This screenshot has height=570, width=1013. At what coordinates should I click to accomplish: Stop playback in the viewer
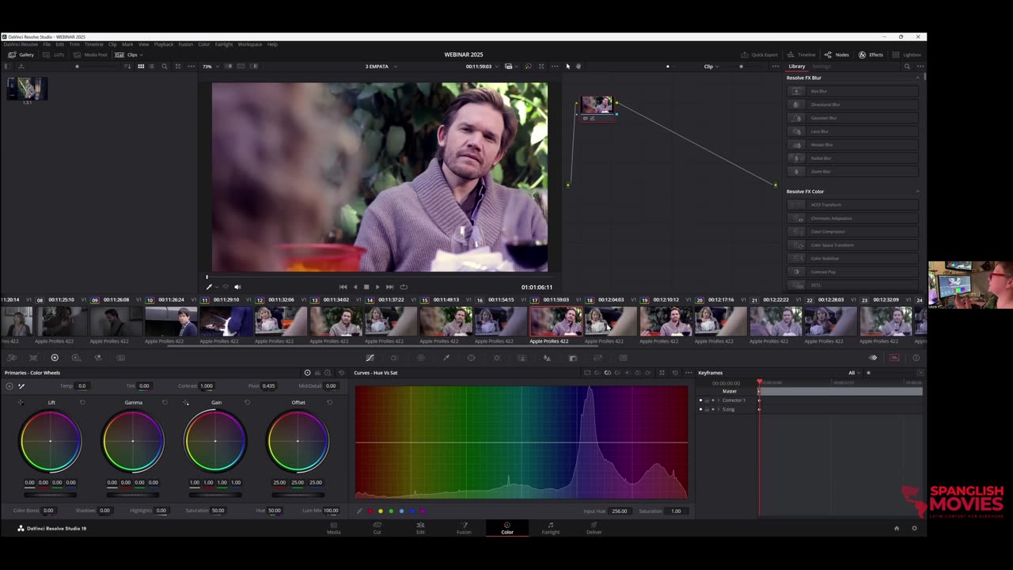pos(366,287)
